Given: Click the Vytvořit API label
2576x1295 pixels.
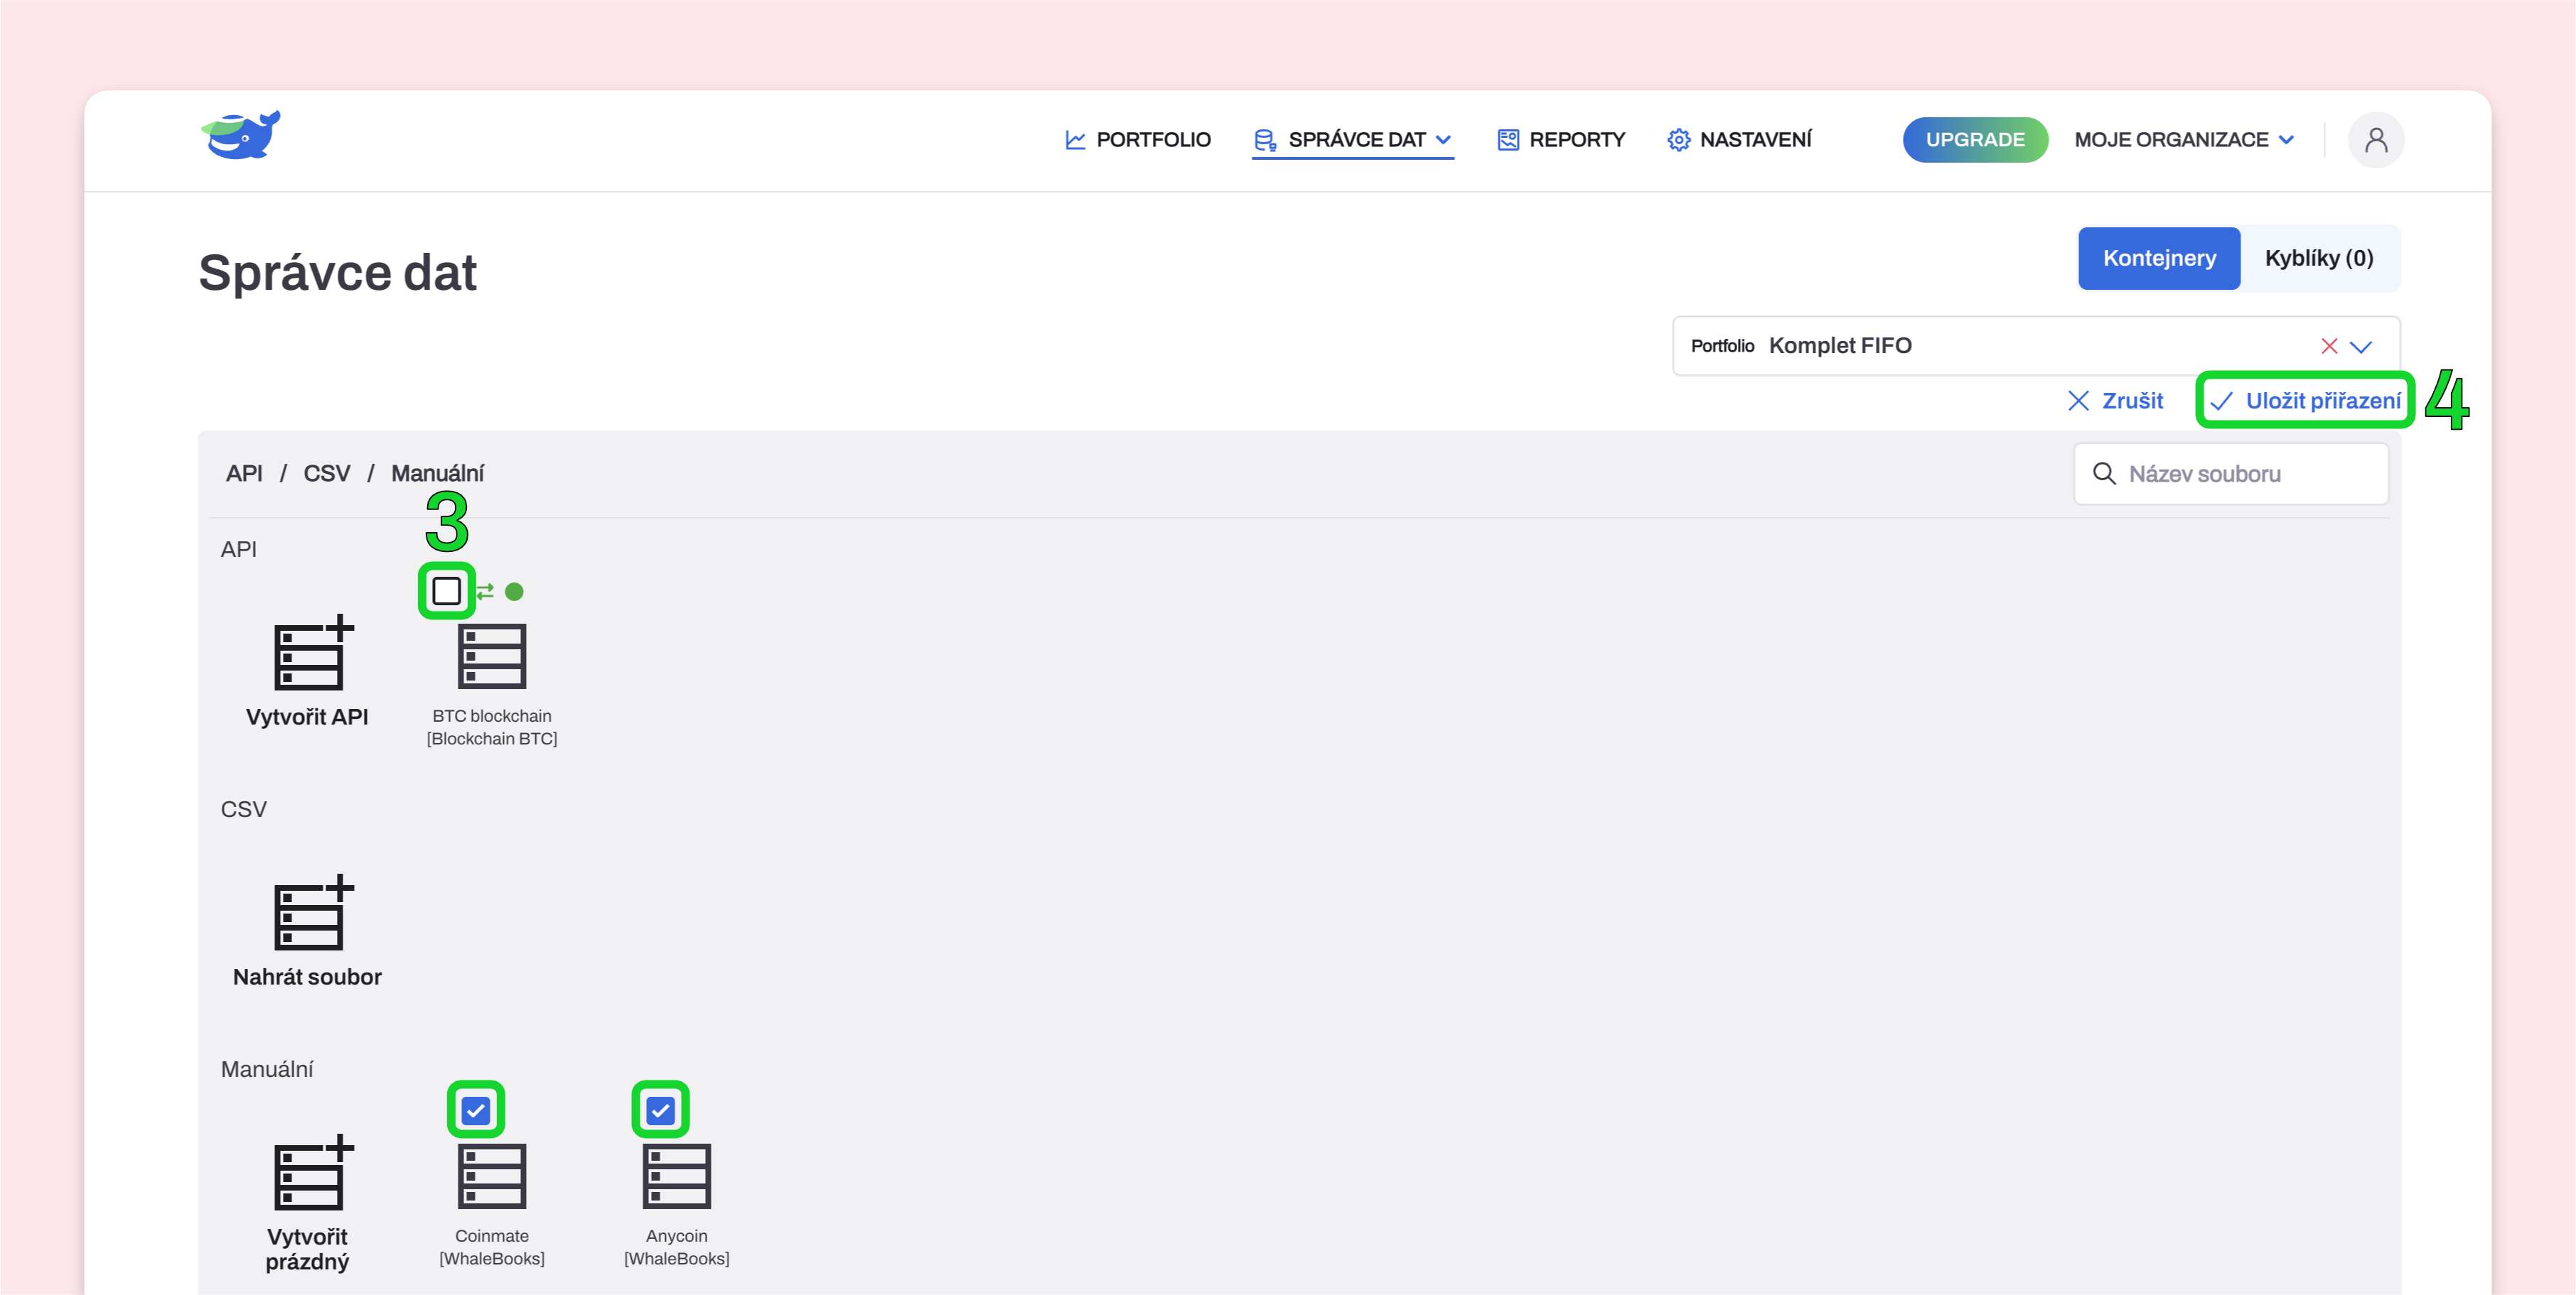Looking at the screenshot, I should [307, 717].
